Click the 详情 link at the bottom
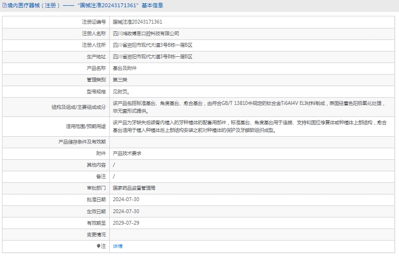399x256 pixels. click(x=117, y=246)
